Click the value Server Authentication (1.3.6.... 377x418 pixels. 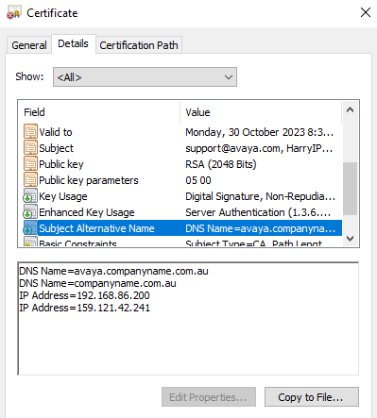click(x=258, y=212)
